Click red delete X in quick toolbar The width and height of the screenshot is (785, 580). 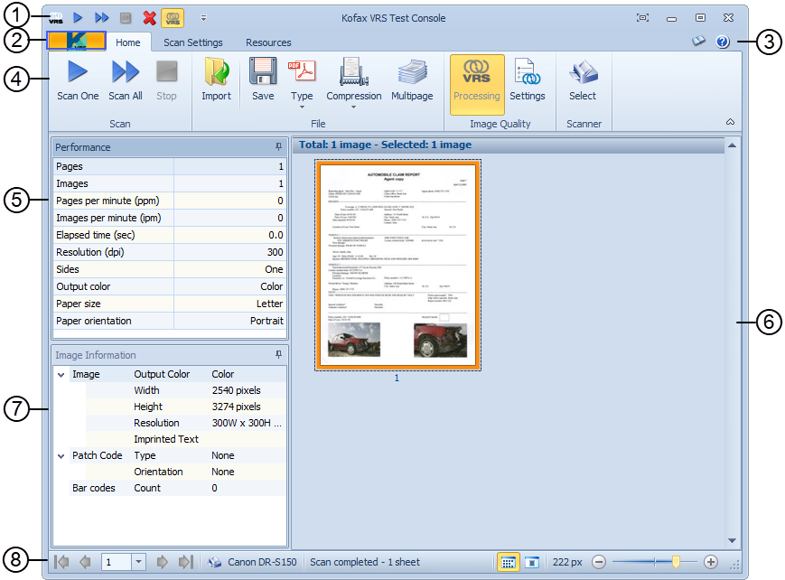[149, 18]
